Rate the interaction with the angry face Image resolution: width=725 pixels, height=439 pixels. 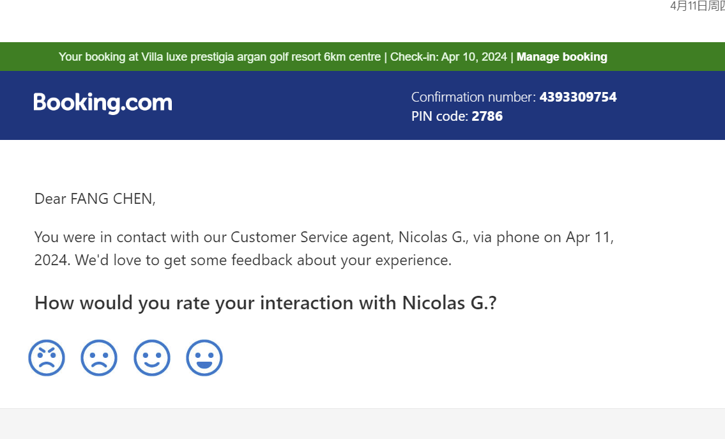coord(47,358)
